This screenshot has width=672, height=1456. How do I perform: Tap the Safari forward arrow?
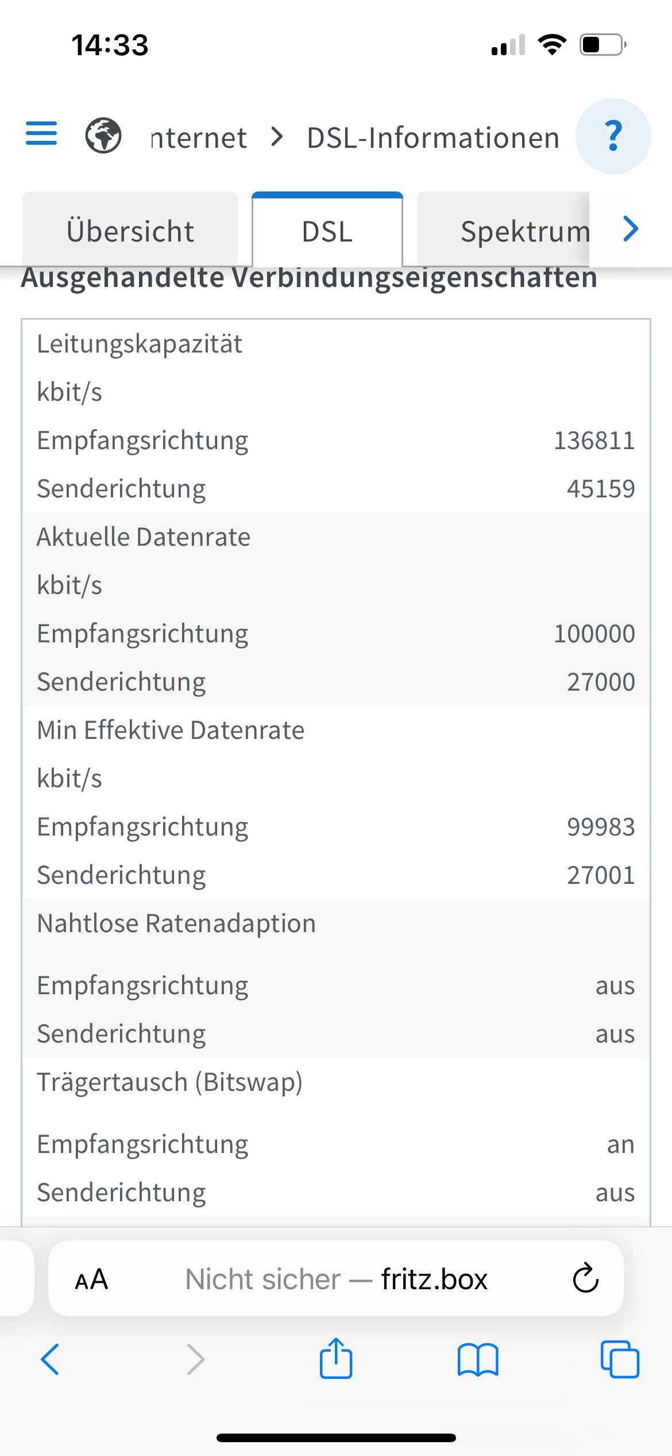point(195,1359)
